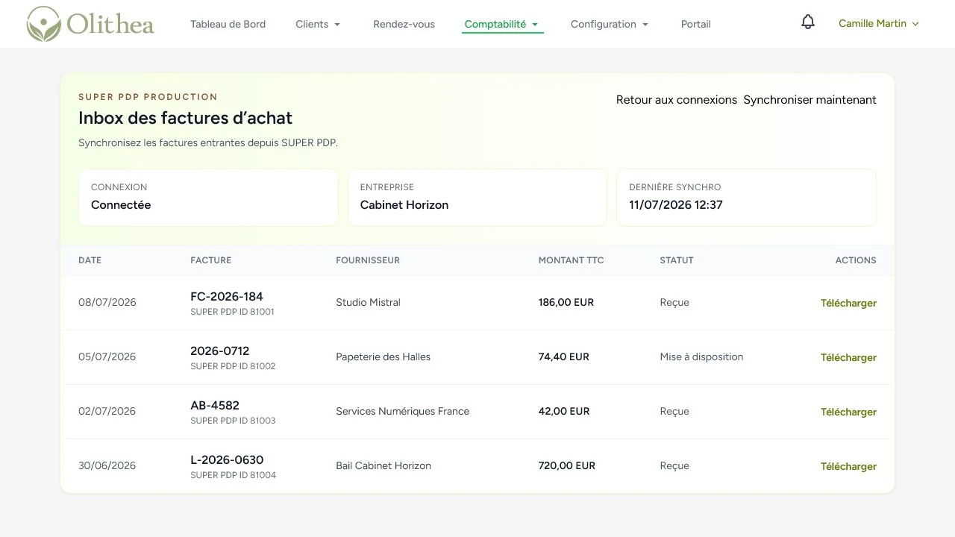Click the DATE column header
955x537 pixels.
pos(90,260)
